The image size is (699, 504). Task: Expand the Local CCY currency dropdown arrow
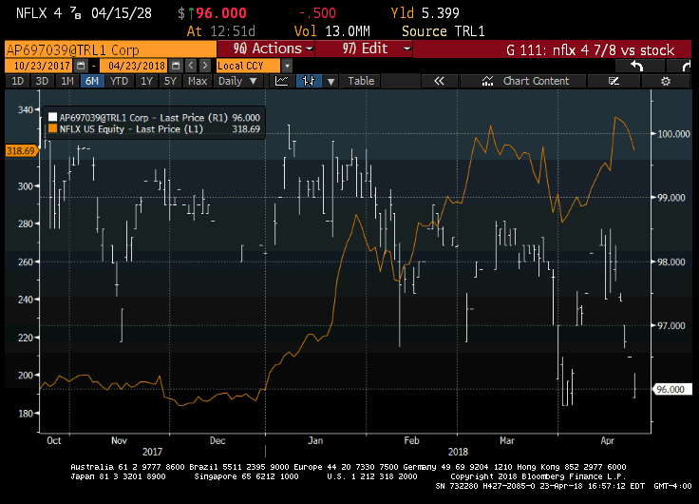click(287, 66)
